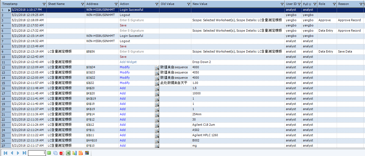Open the color grid column chooser icon
Screen dimensions: 365x156
click(87, 153)
